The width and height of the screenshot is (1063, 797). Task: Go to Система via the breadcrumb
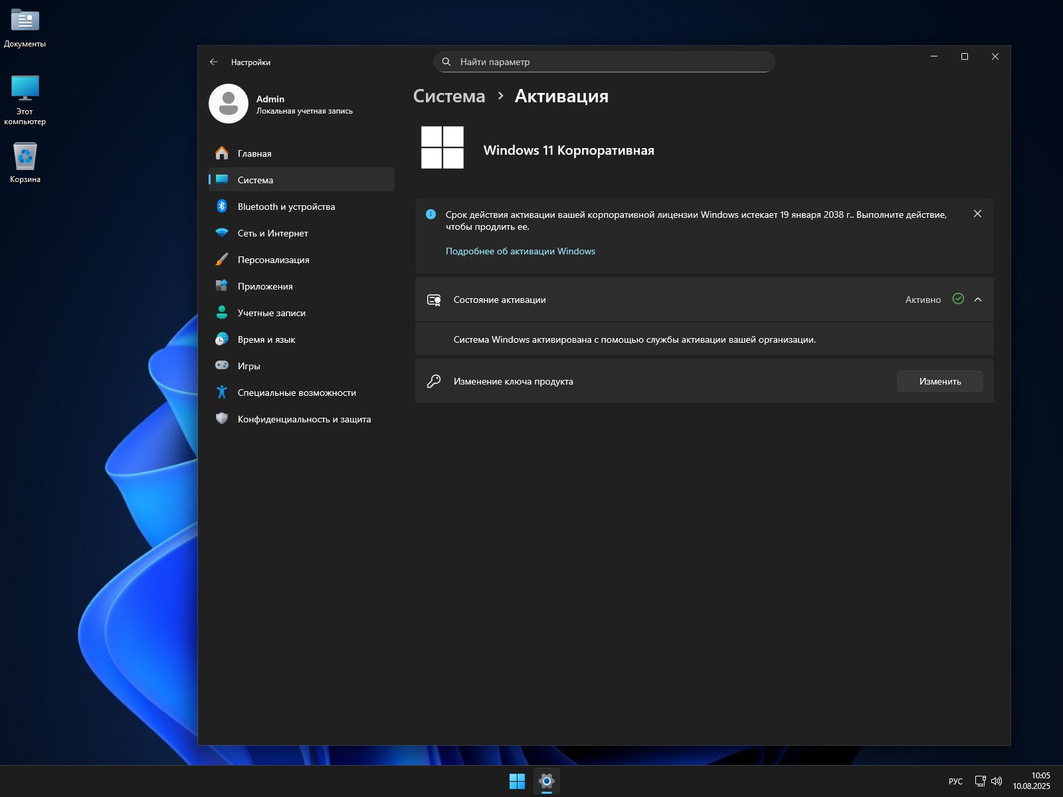click(x=449, y=96)
